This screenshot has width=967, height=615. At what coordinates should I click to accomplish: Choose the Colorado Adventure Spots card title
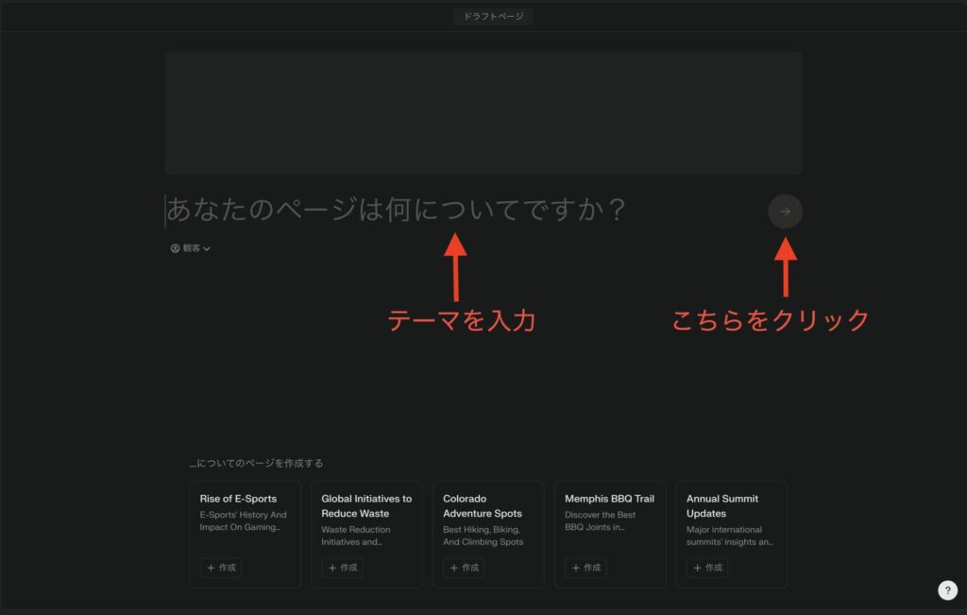click(x=483, y=505)
